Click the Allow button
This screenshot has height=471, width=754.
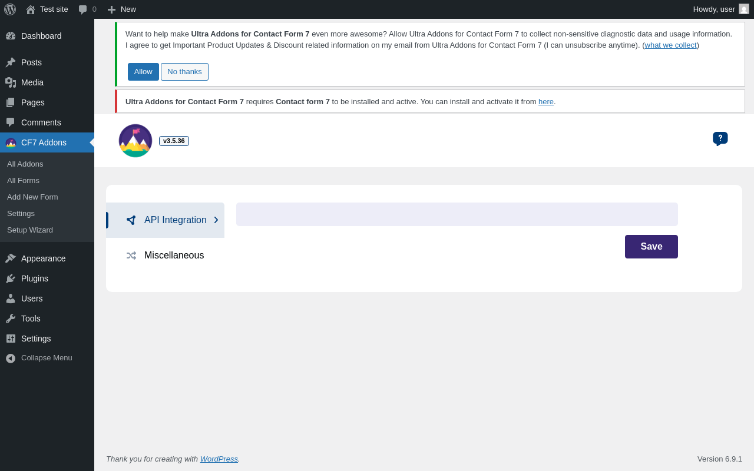pyautogui.click(x=143, y=72)
